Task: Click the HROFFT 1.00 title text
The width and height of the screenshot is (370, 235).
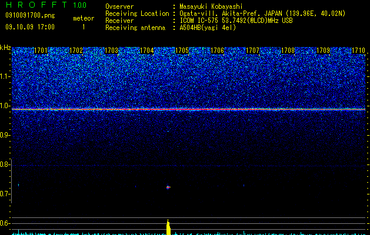Action: [x=46, y=5]
